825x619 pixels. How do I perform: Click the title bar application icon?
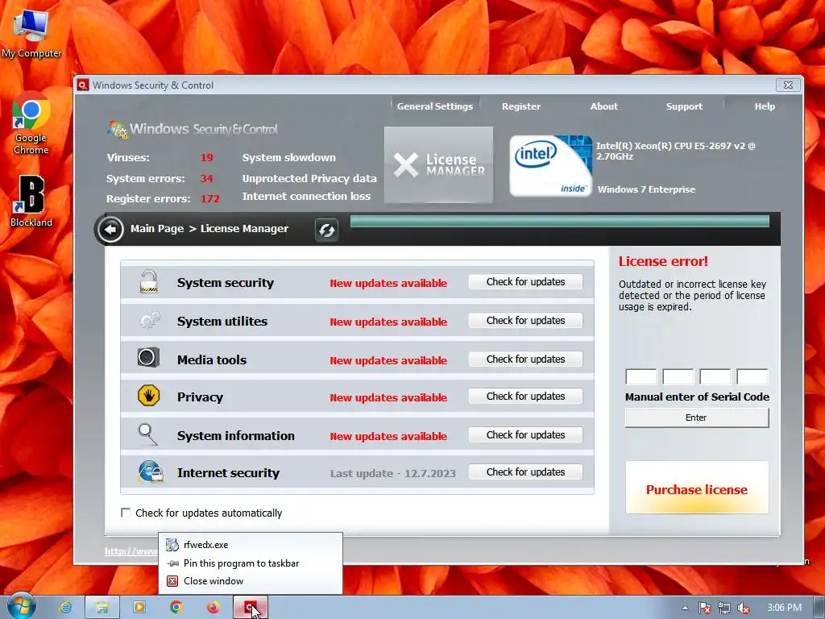(83, 85)
